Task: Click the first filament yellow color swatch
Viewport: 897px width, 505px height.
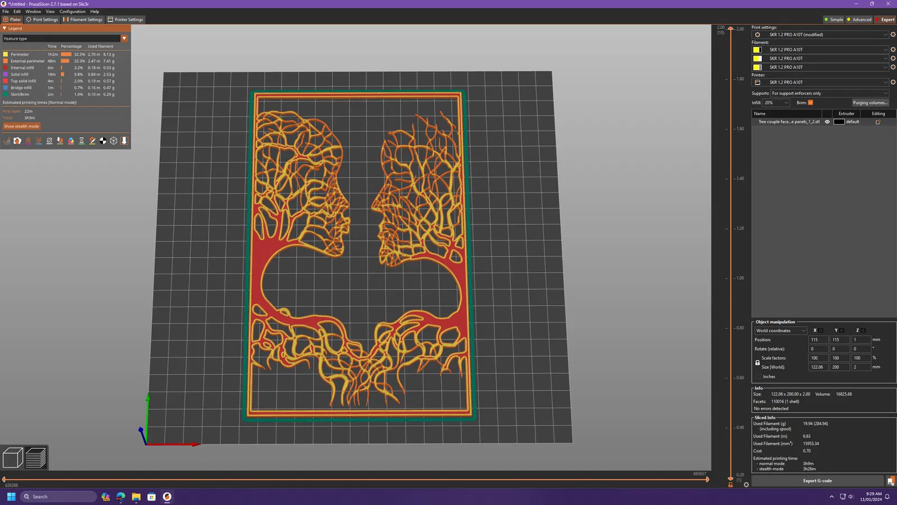Action: click(x=757, y=50)
